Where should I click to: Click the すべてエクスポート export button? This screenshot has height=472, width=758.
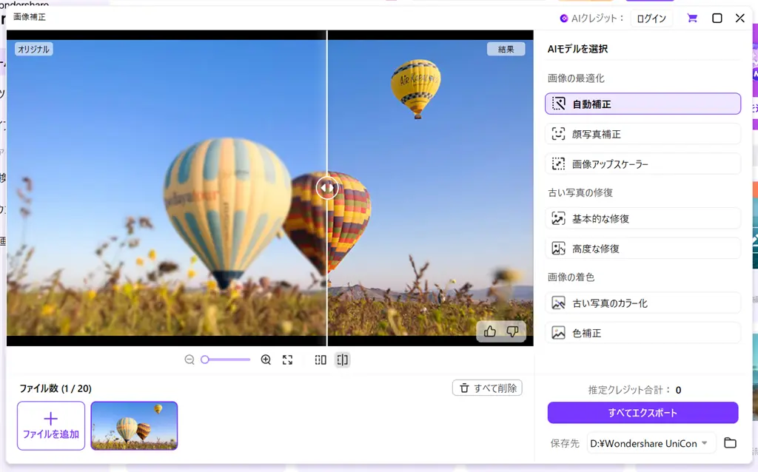point(642,412)
